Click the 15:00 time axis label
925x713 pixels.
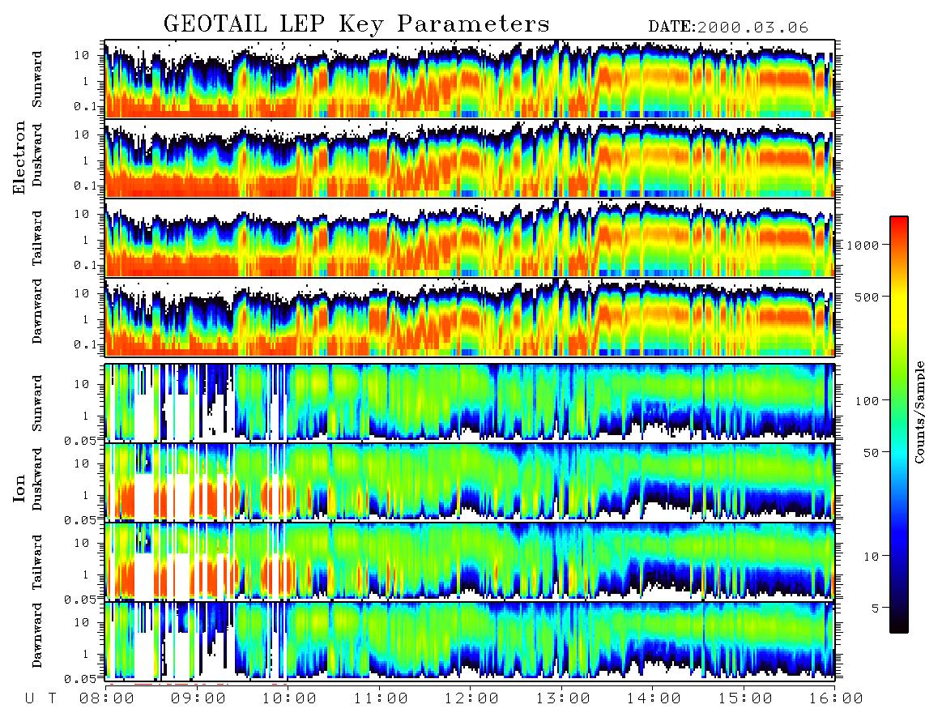click(x=745, y=699)
